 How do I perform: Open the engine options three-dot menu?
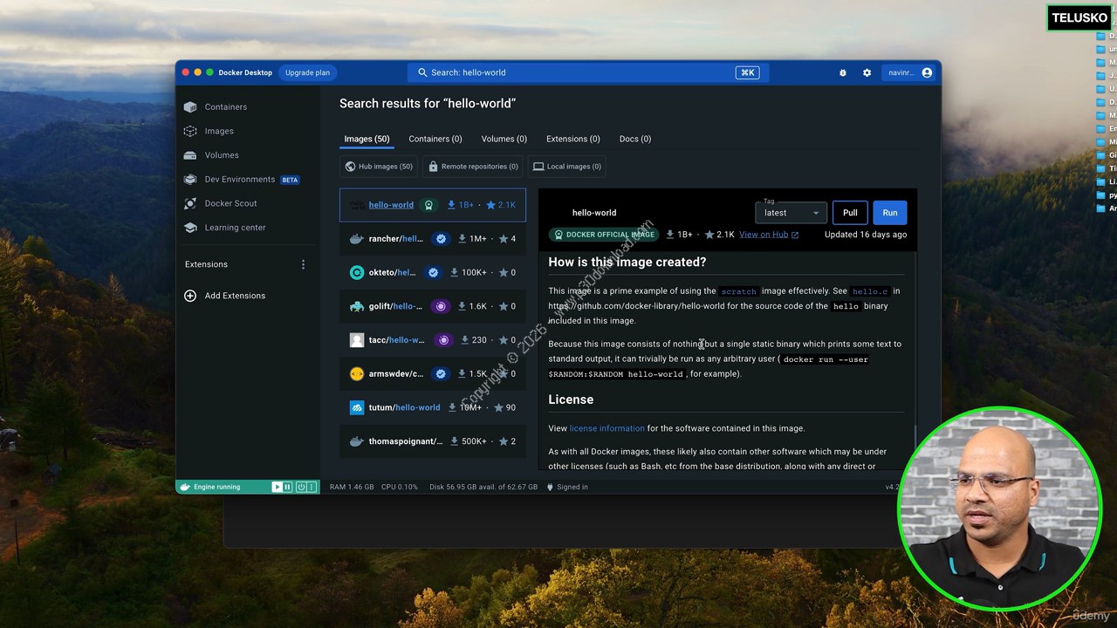(x=312, y=487)
